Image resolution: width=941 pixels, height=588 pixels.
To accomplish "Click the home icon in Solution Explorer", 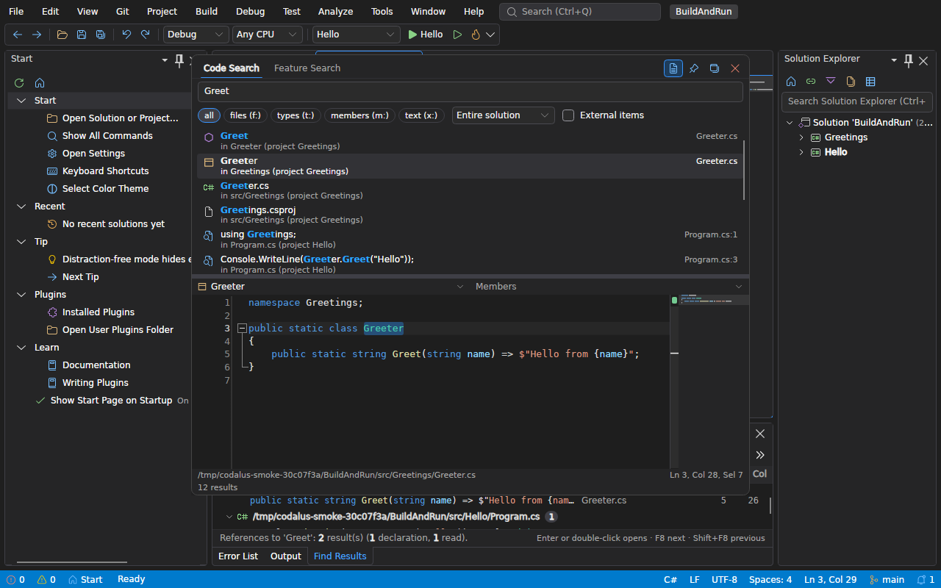I will [x=791, y=82].
